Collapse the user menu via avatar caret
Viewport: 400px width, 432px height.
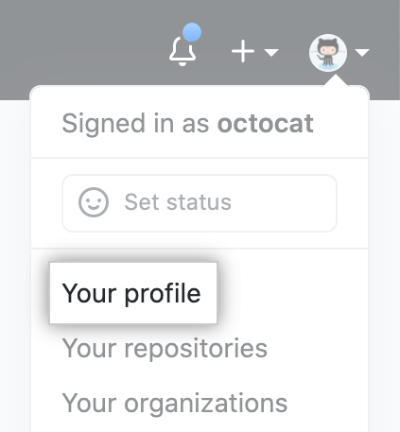pyautogui.click(x=362, y=52)
